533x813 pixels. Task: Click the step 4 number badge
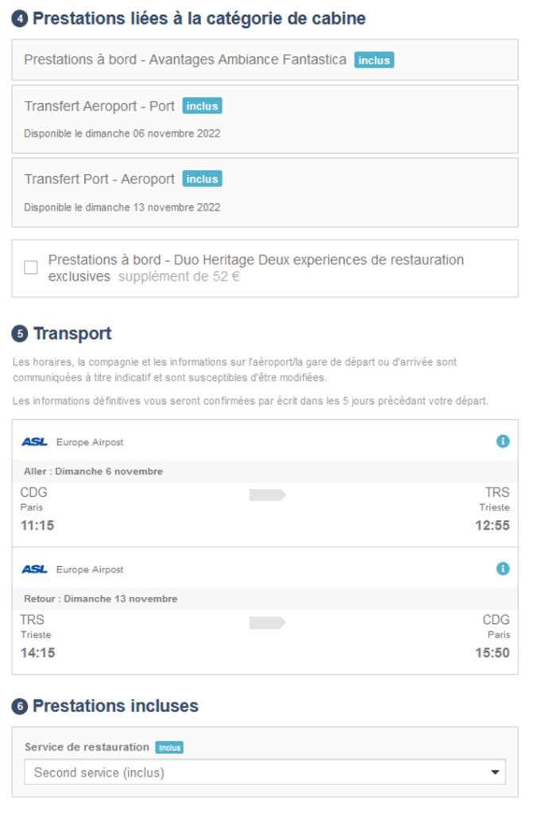pyautogui.click(x=19, y=19)
